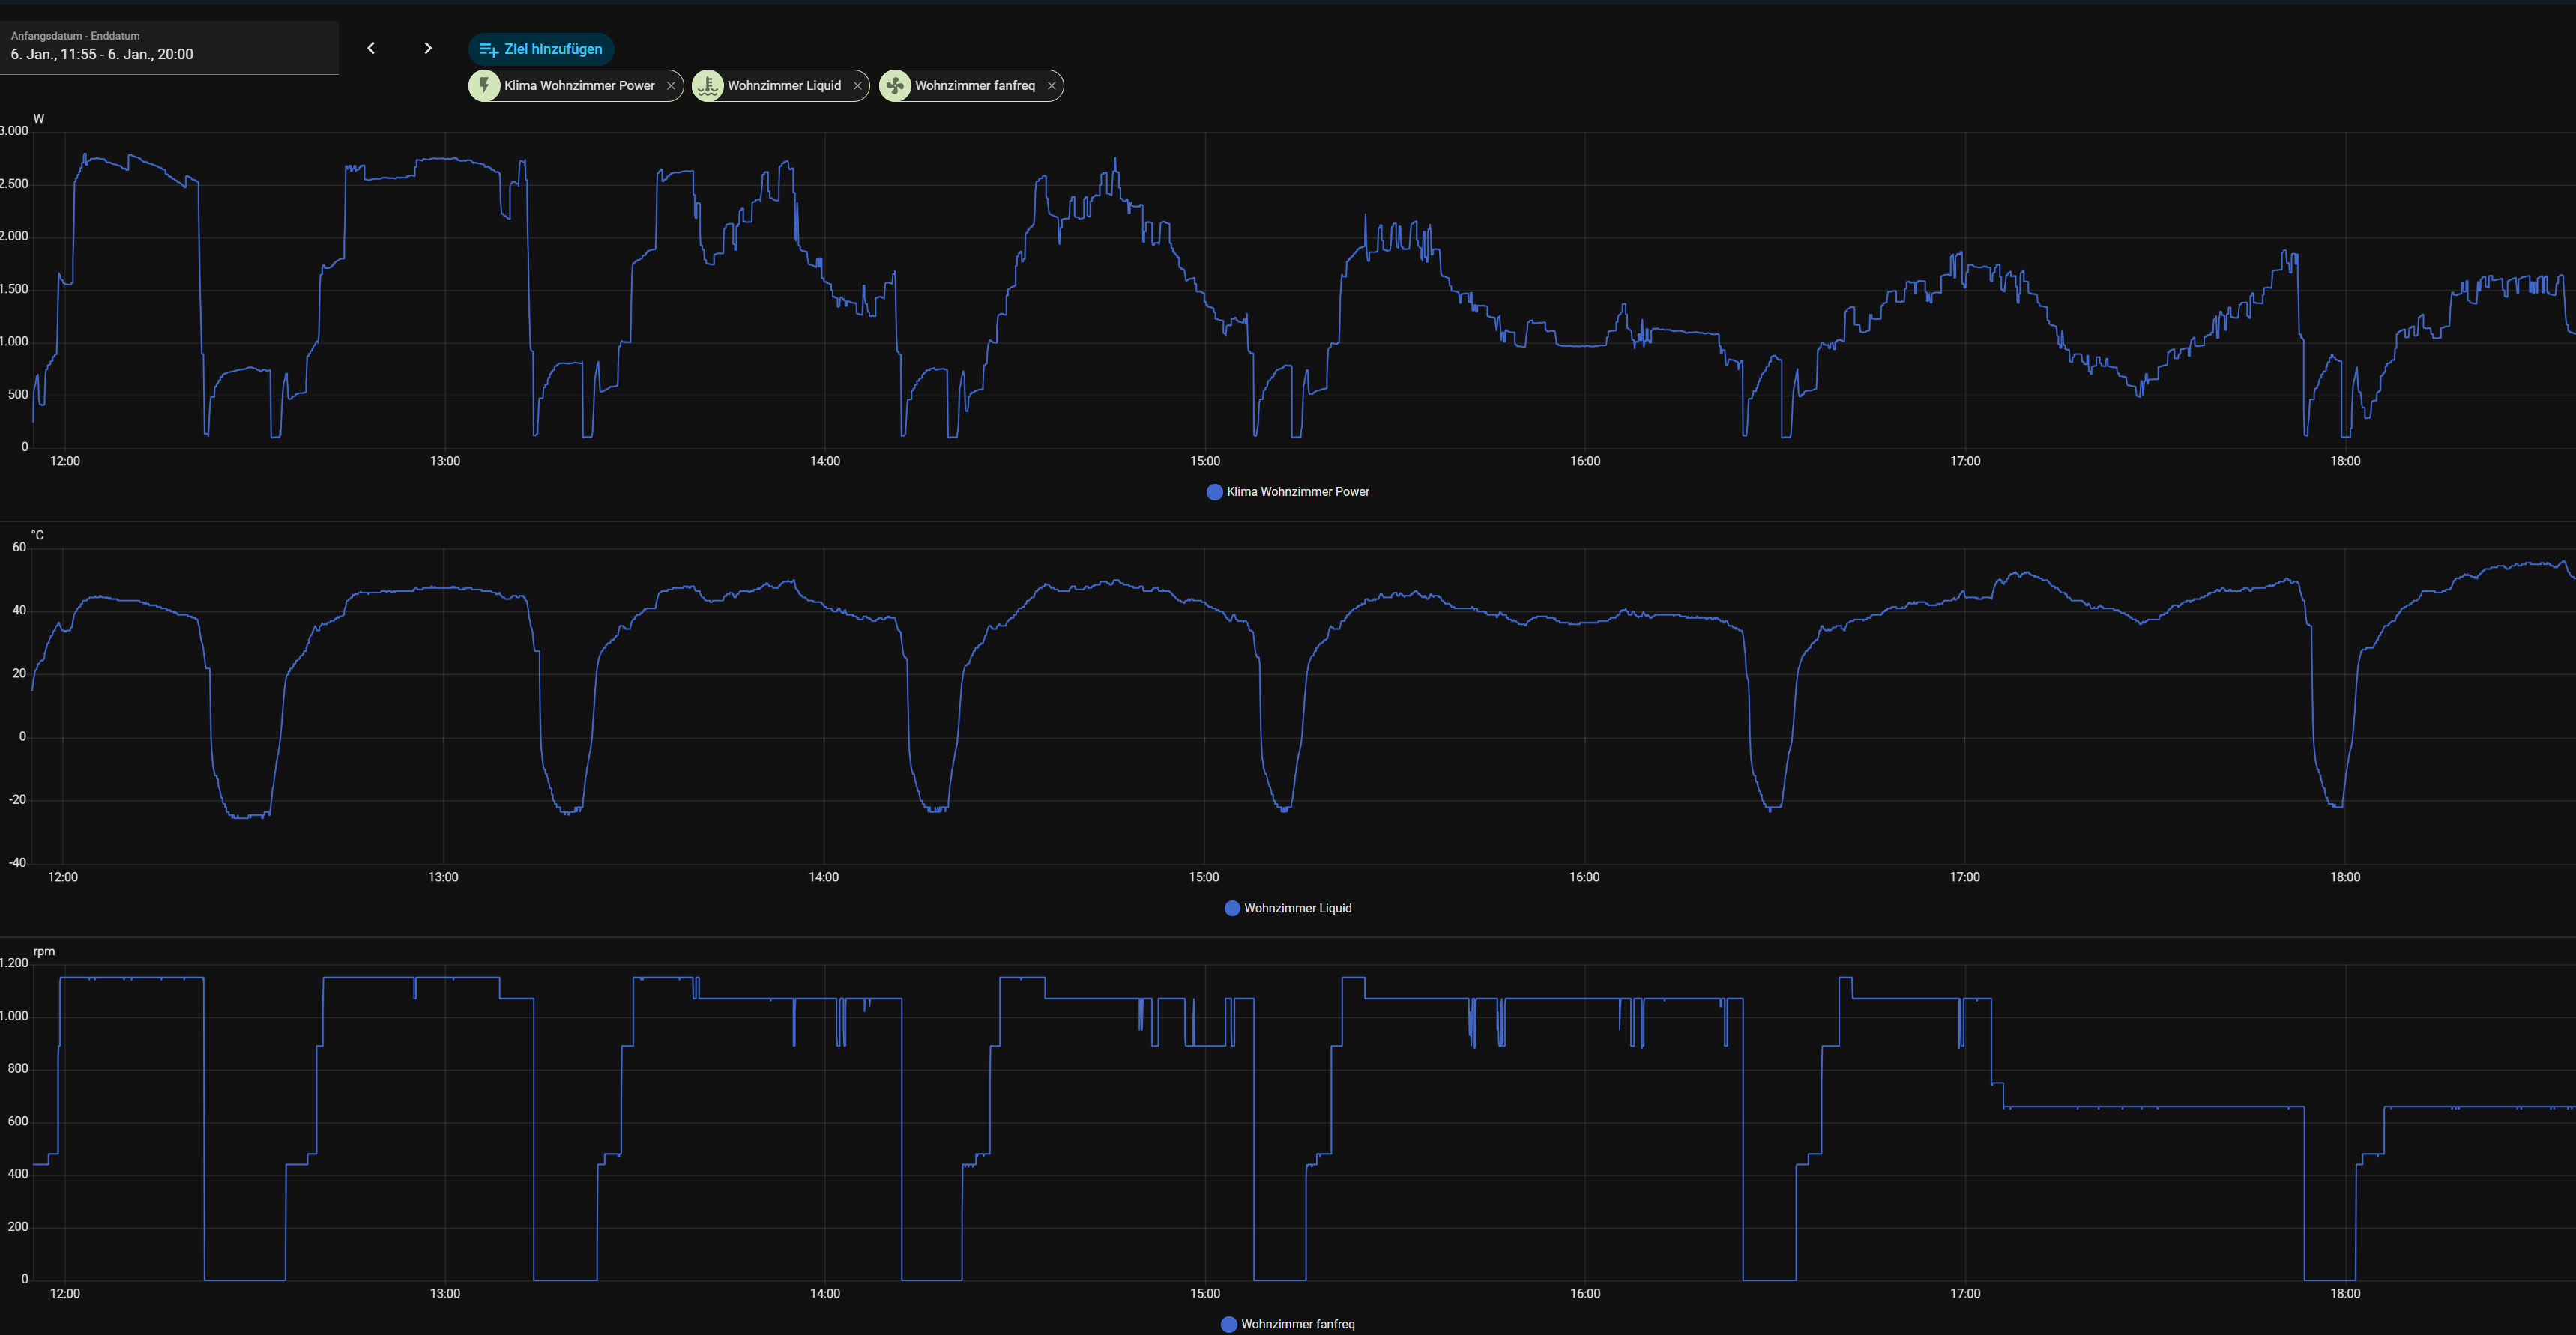Image resolution: width=2576 pixels, height=1335 pixels.
Task: Click the Wohnzimmer fanfreq chip label
Action: 974,86
